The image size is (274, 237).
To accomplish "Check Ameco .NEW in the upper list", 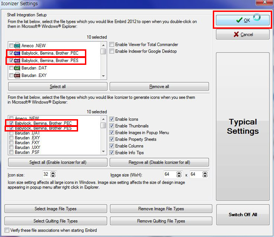I will 11,46.
